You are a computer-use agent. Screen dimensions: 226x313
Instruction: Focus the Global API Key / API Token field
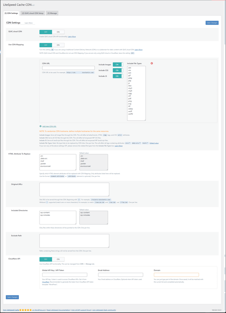(64, 275)
